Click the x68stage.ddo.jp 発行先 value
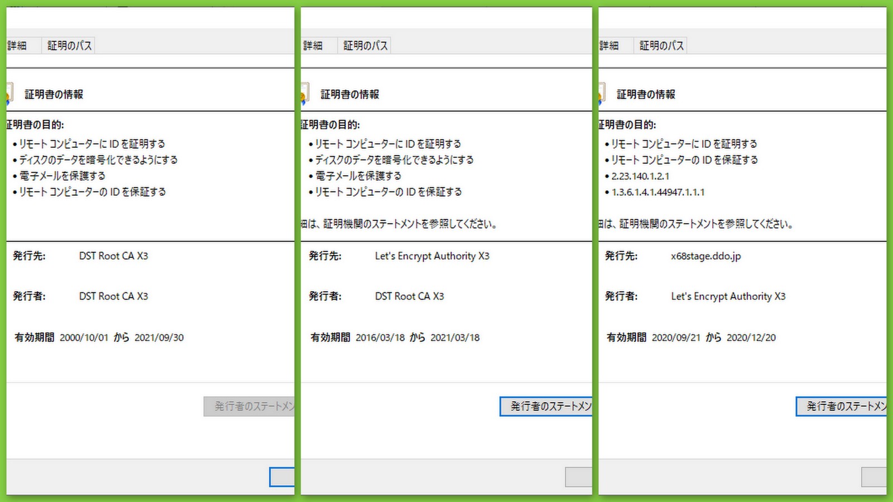 pos(705,256)
